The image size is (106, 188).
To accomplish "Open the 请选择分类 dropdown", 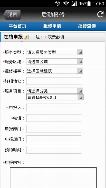I will (x=55, y=91).
